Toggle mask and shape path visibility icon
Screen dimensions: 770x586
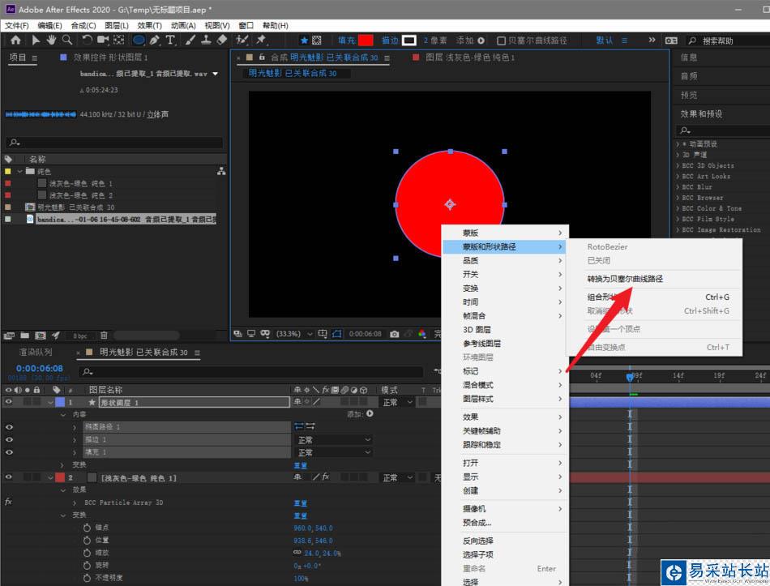pyautogui.click(x=336, y=334)
